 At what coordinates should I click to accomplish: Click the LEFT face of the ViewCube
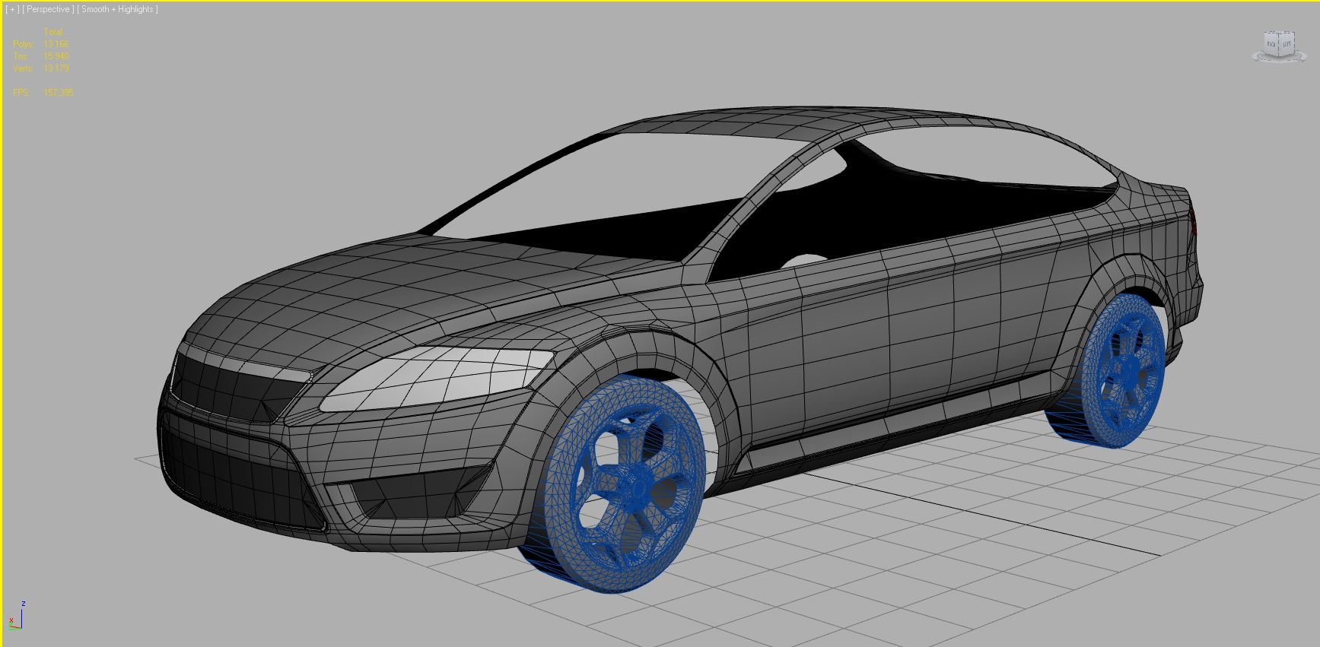[1287, 45]
